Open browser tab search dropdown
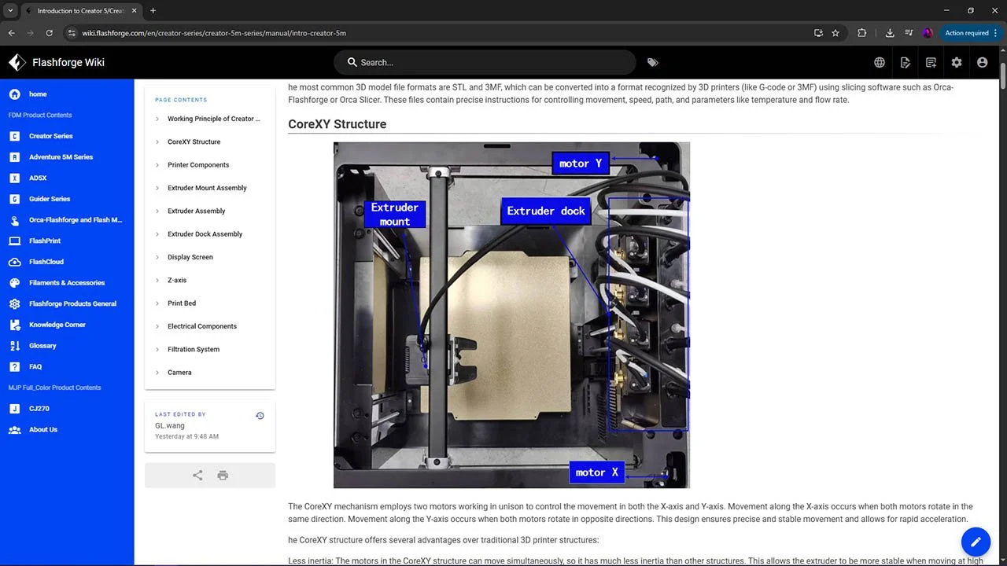 pos(10,11)
